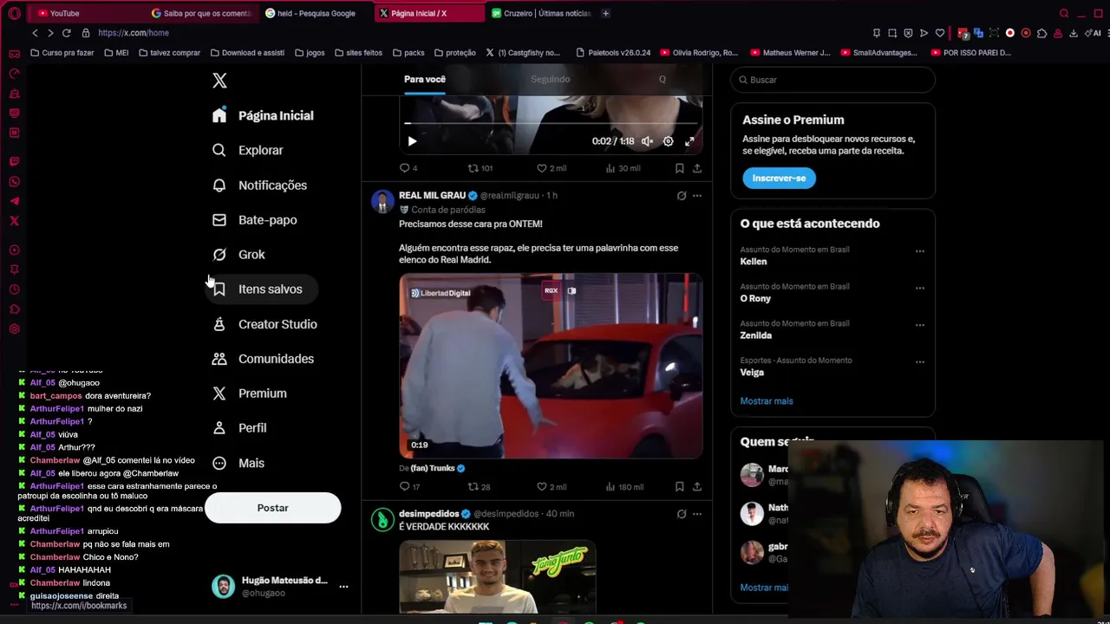
Task: Open Creator Studio
Action: click(x=265, y=324)
